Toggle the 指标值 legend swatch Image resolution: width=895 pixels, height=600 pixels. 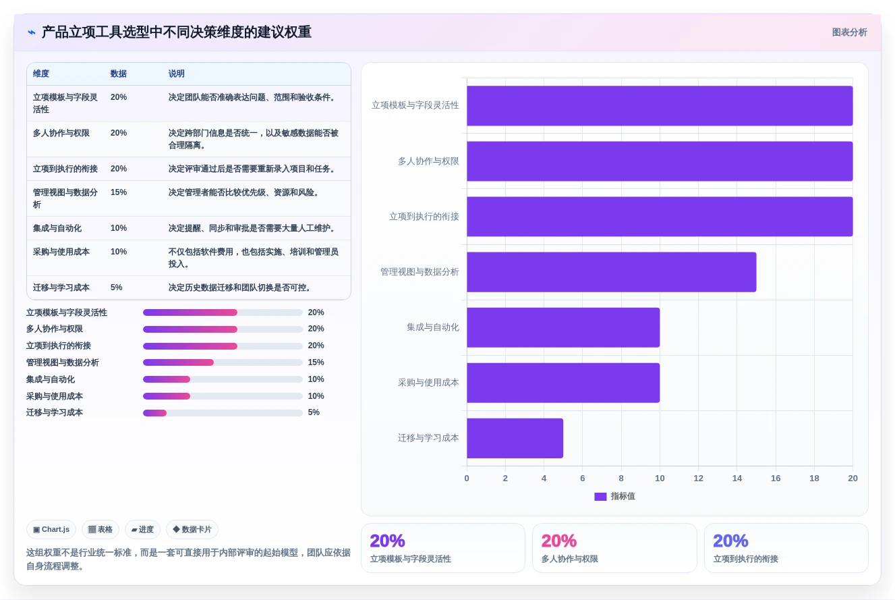coord(600,497)
